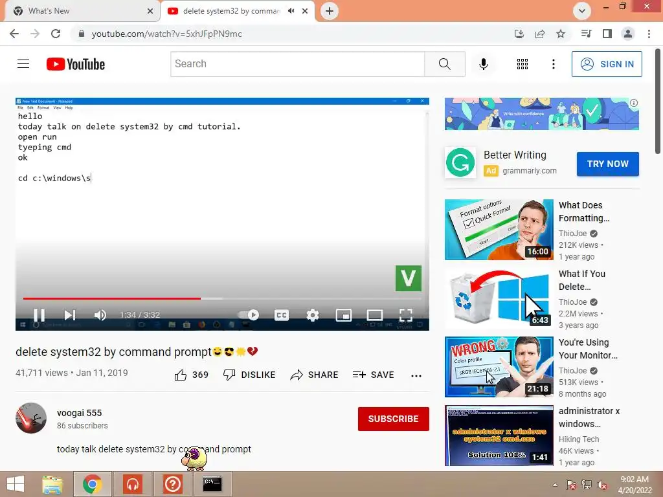Select the delete system32 YouTube tab
This screenshot has height=497, width=663.
[x=231, y=11]
